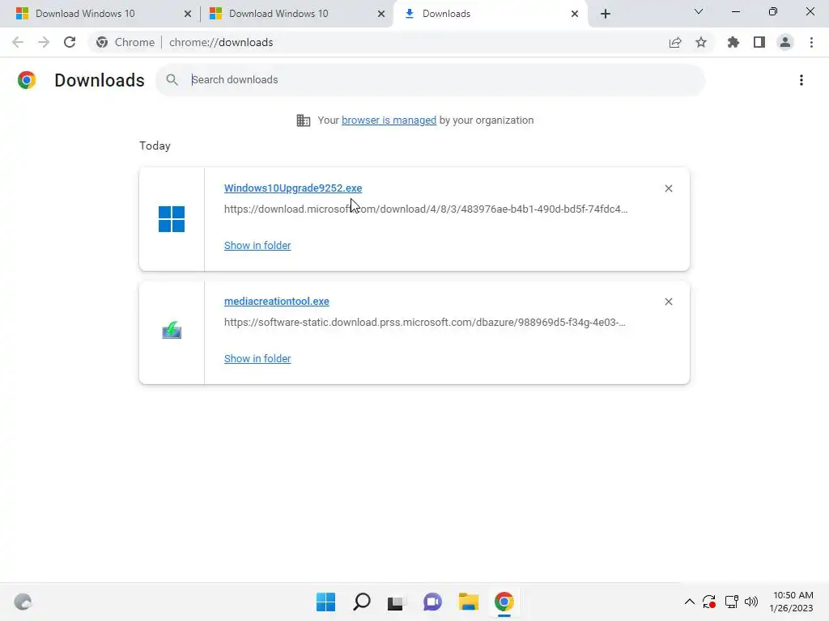Open Chrome's three-dot menu in the toolbar
The height and width of the screenshot is (621, 829).
pos(811,42)
